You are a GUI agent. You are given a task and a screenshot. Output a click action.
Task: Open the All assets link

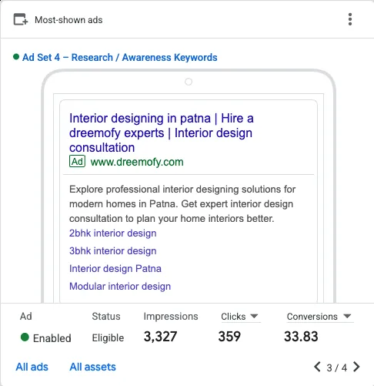tap(93, 367)
